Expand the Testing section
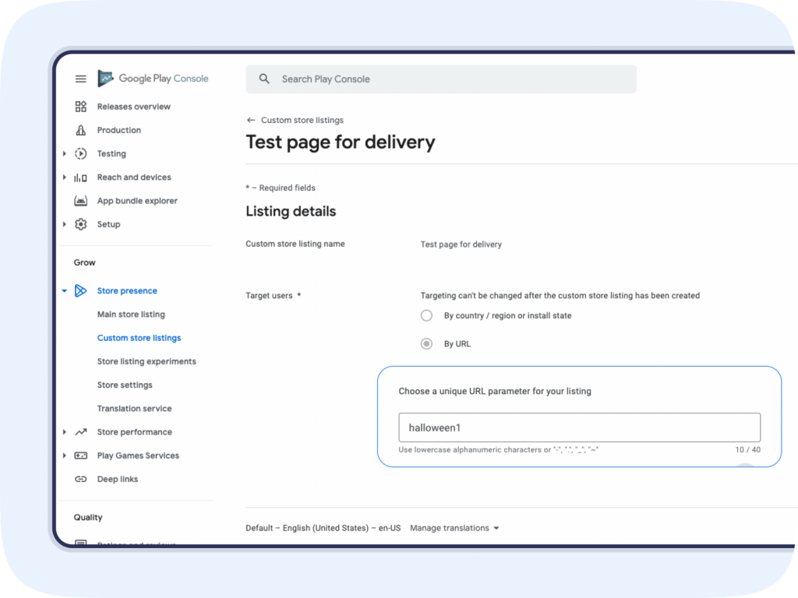The width and height of the screenshot is (798, 598). 65,153
